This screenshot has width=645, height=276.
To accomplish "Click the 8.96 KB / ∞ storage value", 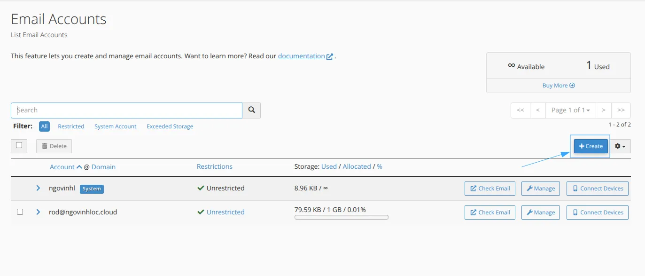I will coord(311,188).
